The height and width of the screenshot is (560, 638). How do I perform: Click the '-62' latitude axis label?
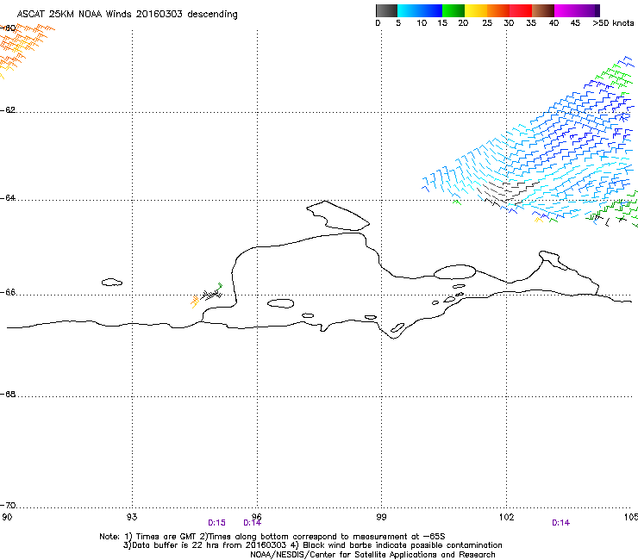click(x=8, y=110)
